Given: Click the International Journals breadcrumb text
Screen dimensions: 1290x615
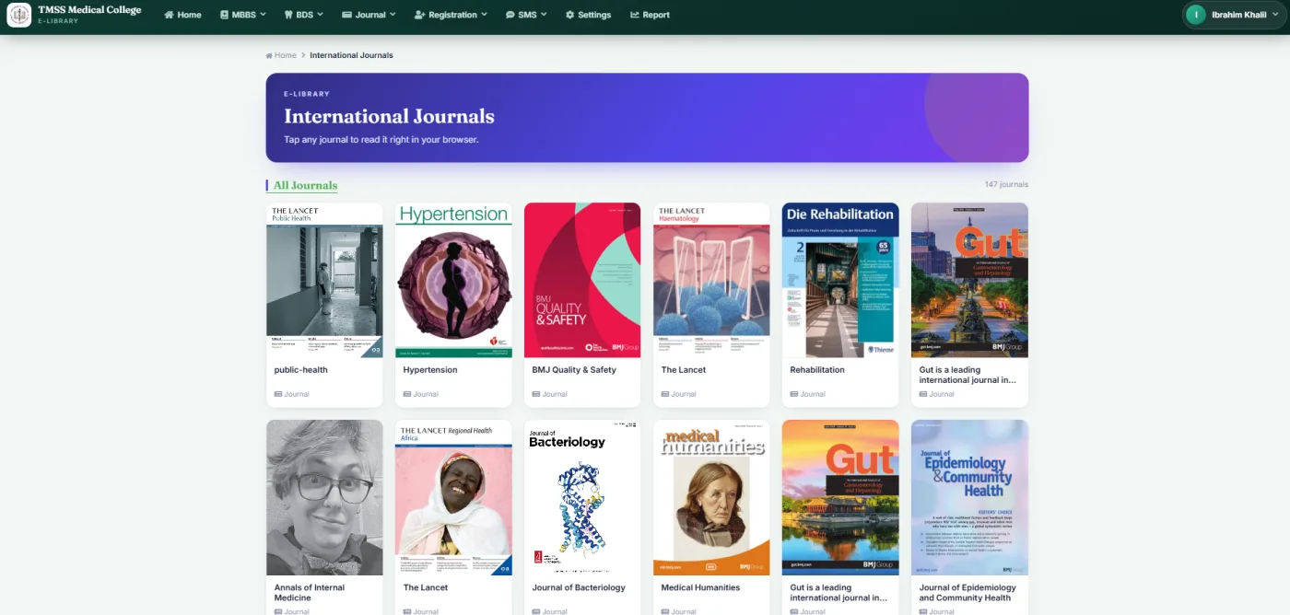Looking at the screenshot, I should pos(351,55).
